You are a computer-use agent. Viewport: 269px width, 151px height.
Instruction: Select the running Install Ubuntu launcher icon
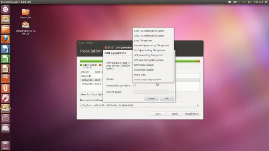(x=5, y=108)
